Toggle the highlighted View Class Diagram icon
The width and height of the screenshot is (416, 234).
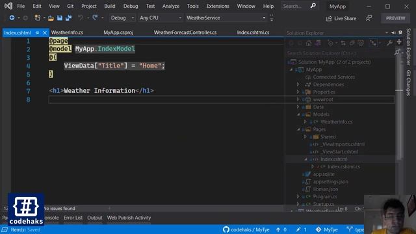click(373, 43)
